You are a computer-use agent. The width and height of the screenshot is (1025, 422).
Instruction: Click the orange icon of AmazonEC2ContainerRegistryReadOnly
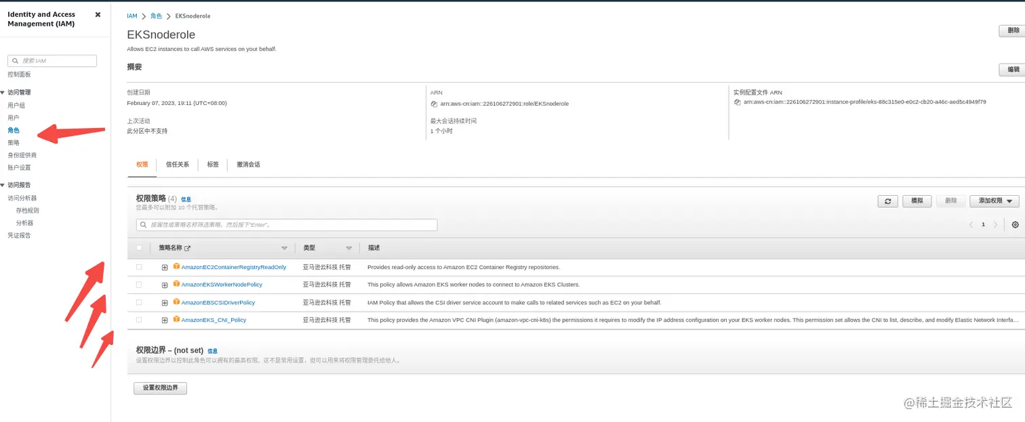pos(176,266)
